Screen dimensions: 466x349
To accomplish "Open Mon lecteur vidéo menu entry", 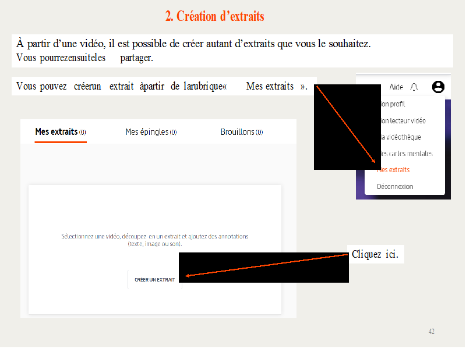I will click(x=402, y=121).
